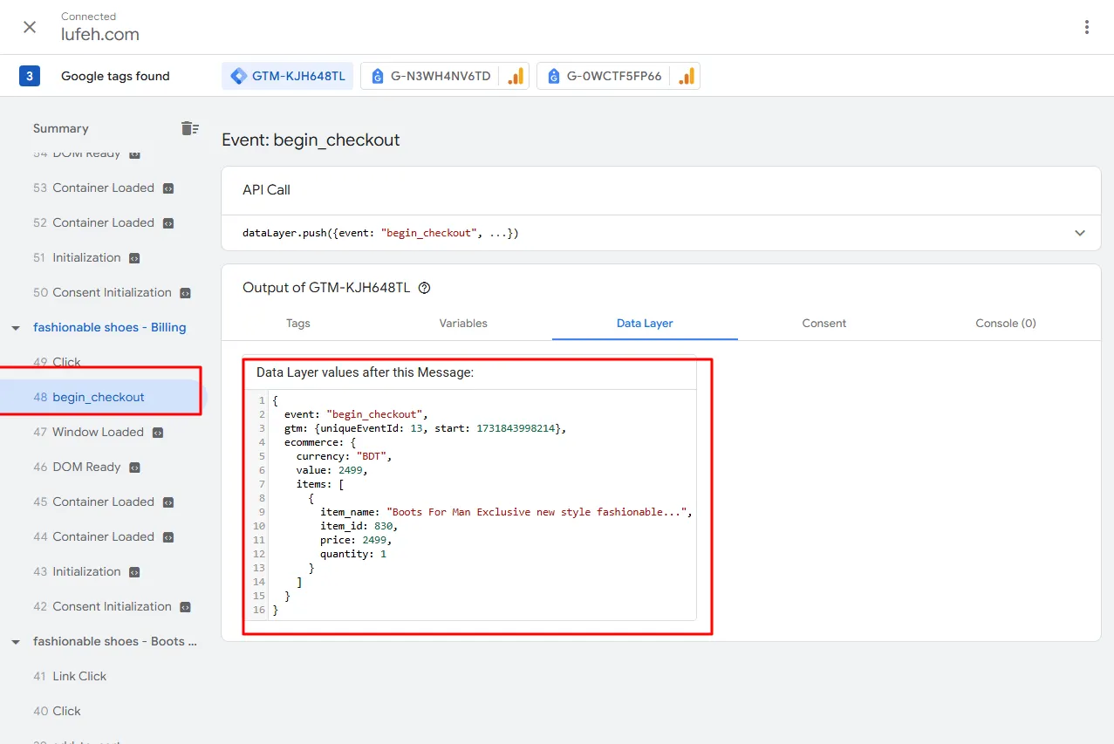Viewport: 1114px width, 744px height.
Task: Click the value: 2499 line in code
Action: click(332, 470)
